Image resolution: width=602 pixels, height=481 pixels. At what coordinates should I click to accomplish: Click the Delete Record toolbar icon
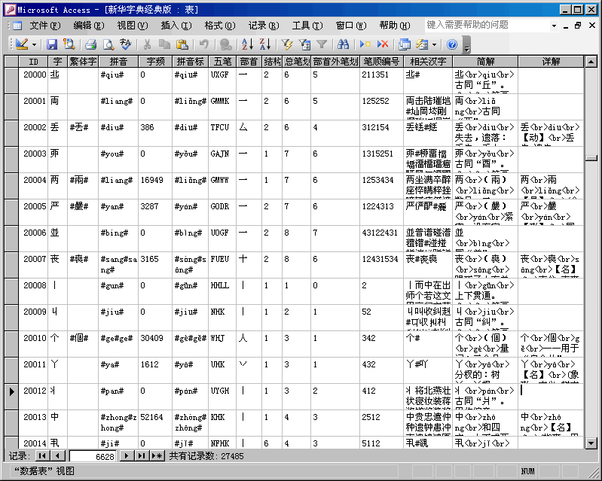[x=383, y=44]
